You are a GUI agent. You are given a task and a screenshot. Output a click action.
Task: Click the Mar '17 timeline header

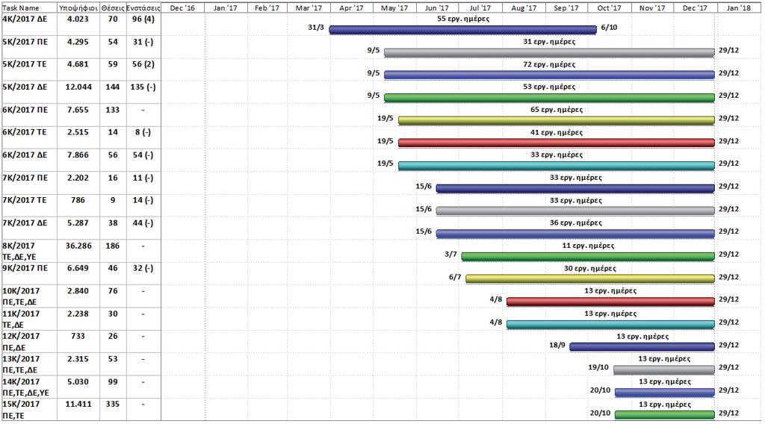coord(309,7)
